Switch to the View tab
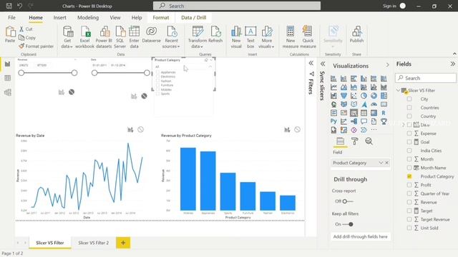The image size is (458, 257). coord(115,17)
